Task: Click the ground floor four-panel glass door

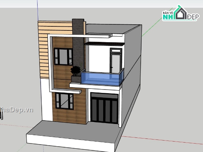Action: 105,109
